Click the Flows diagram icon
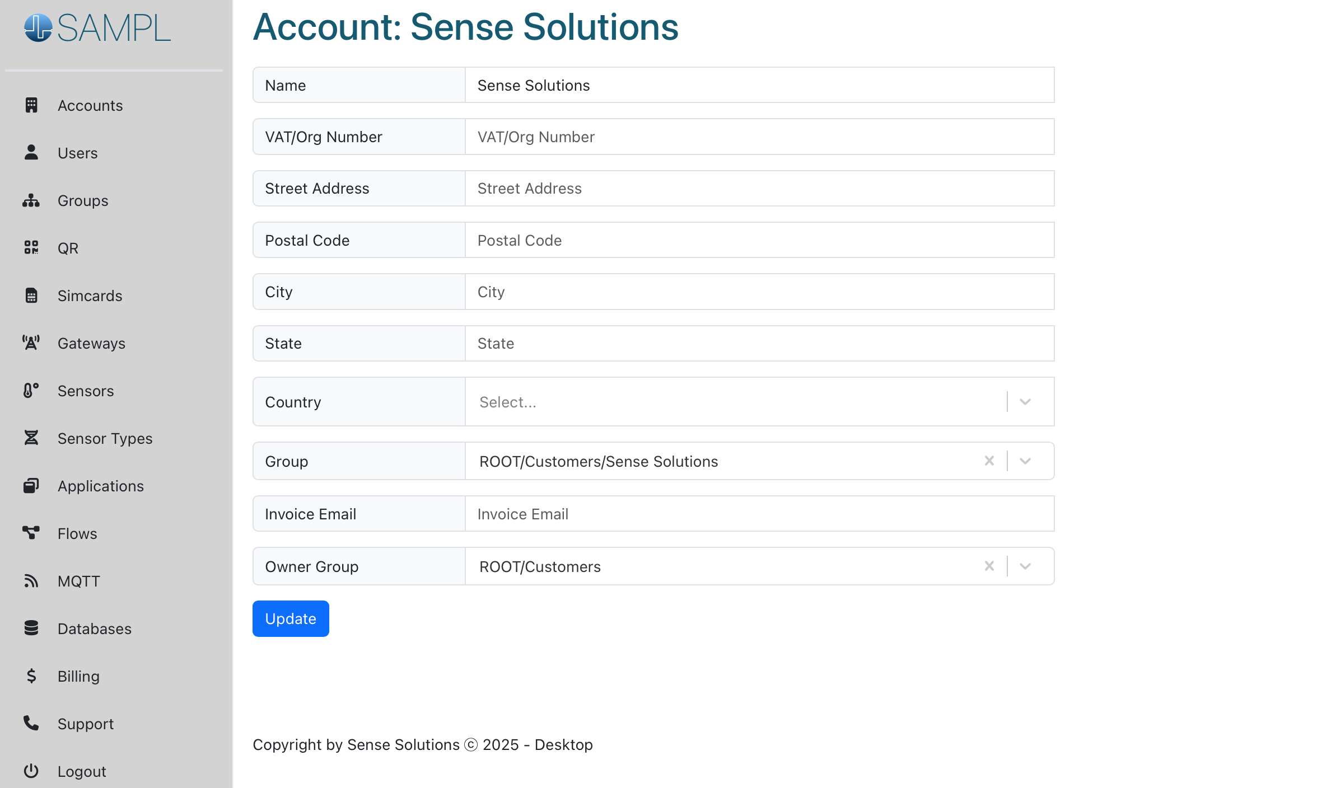The image size is (1317, 788). 31,533
